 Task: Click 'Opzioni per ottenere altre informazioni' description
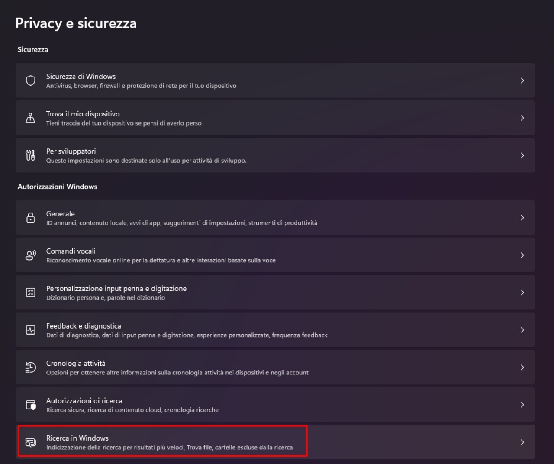(x=177, y=373)
